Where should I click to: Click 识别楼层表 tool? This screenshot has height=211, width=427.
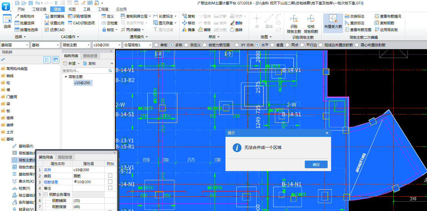click(79, 16)
